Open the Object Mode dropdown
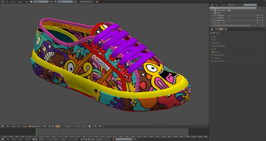Screen dimensions: 266x141 pos(35,126)
